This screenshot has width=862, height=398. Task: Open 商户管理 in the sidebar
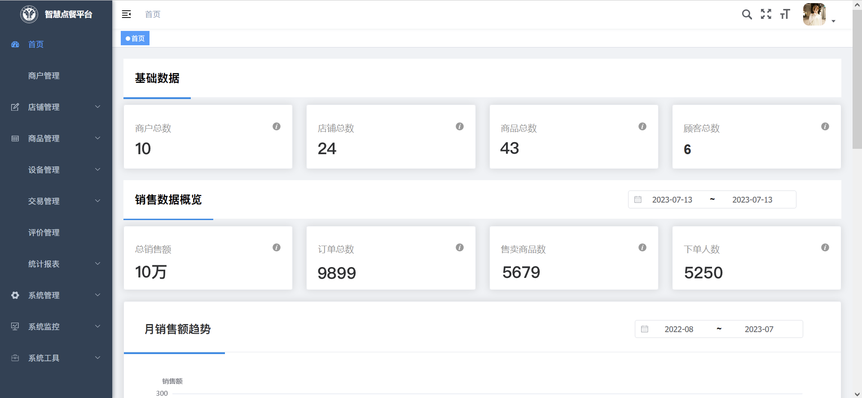(44, 76)
